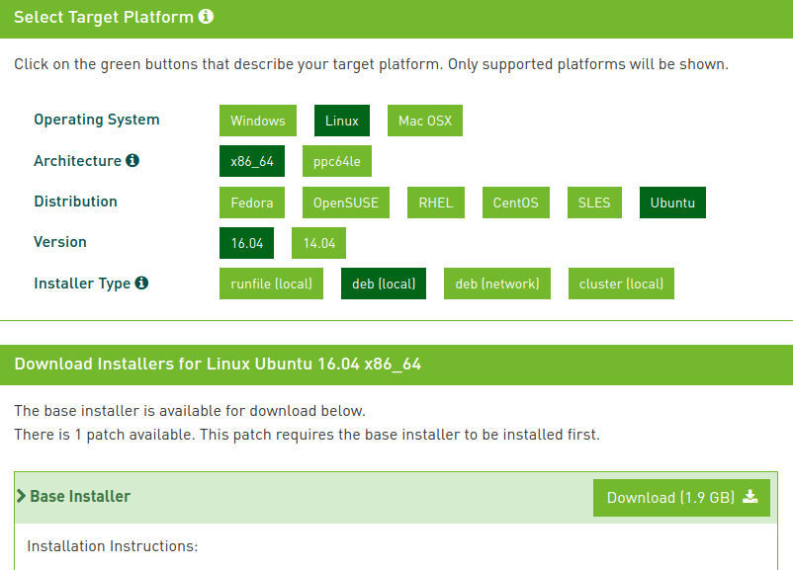Pick the ppc64le architecture
The image size is (793, 570).
coord(337,161)
